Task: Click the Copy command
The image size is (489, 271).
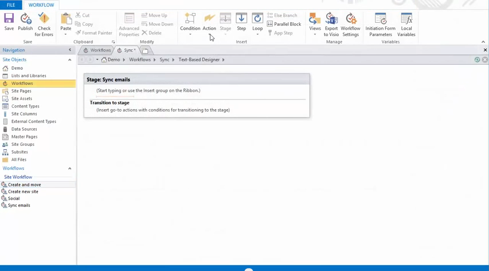Action: 84,24
